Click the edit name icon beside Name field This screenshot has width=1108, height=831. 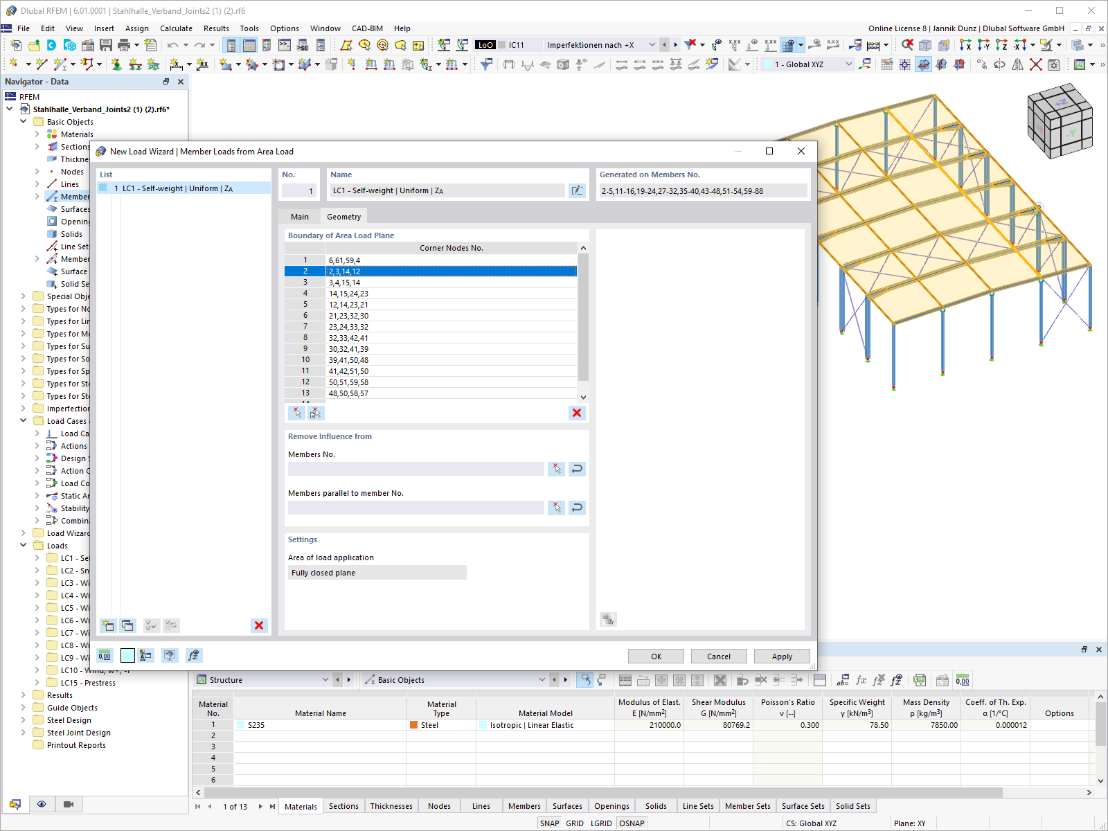[577, 190]
